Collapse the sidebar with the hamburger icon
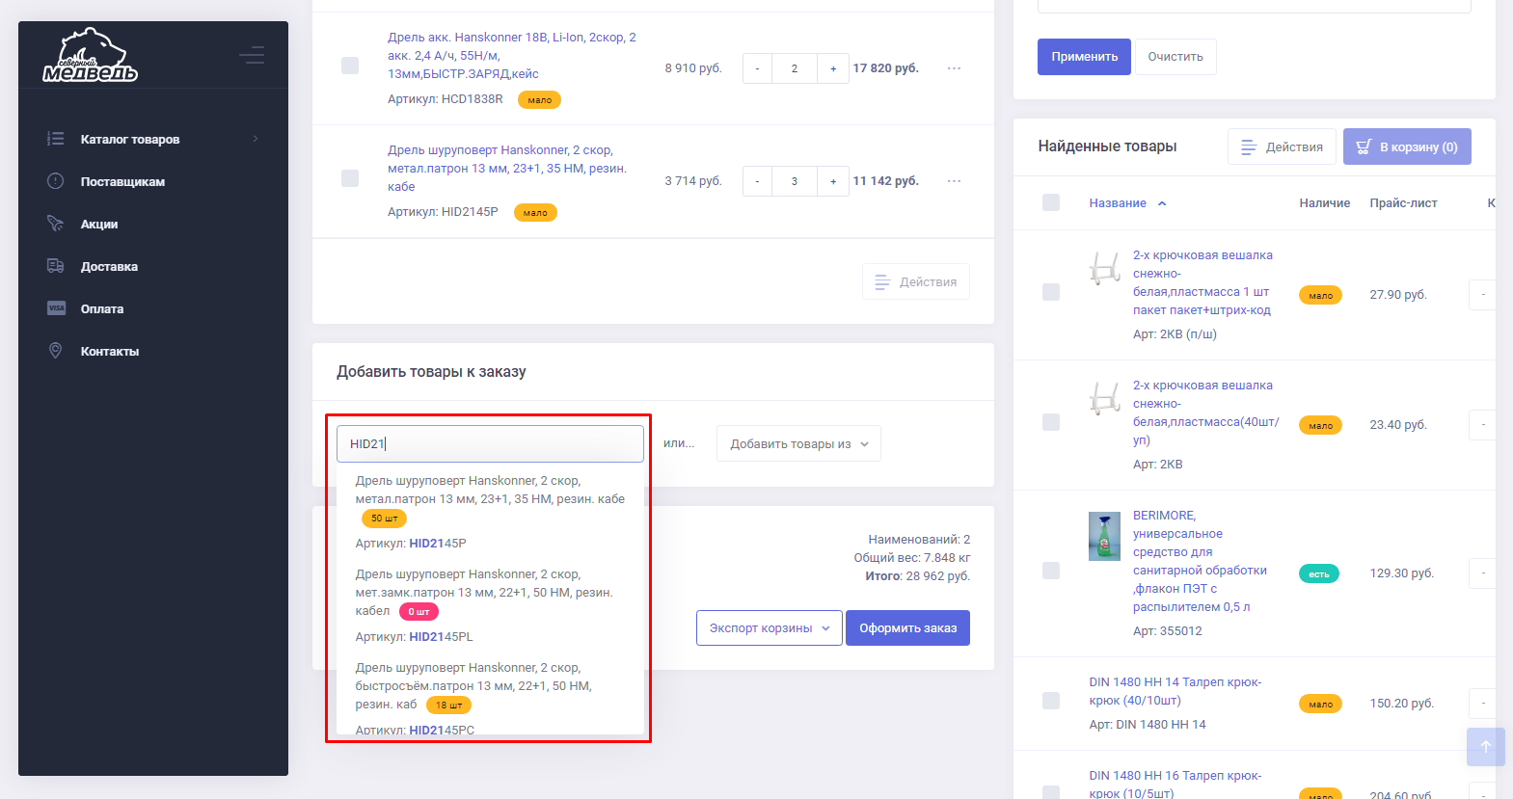Viewport: 1513px width, 799px height. [x=252, y=55]
